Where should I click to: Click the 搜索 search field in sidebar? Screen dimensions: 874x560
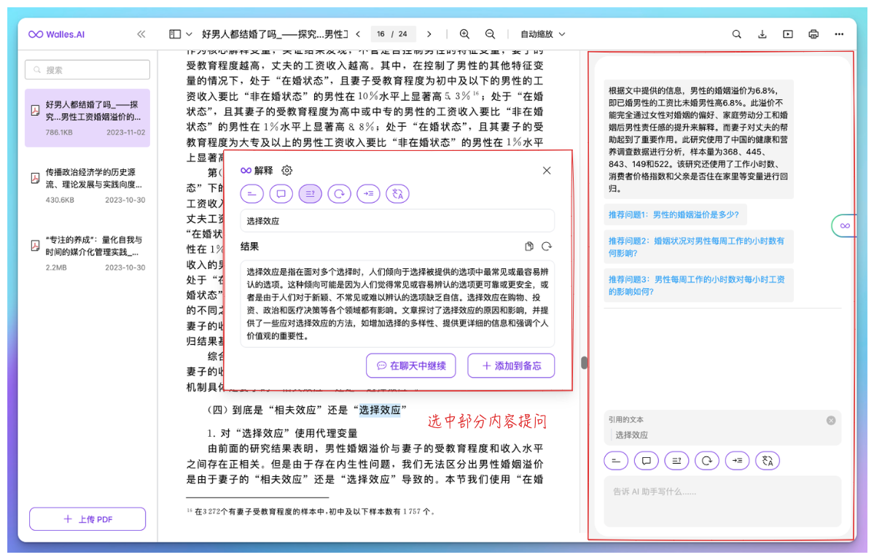pos(87,70)
